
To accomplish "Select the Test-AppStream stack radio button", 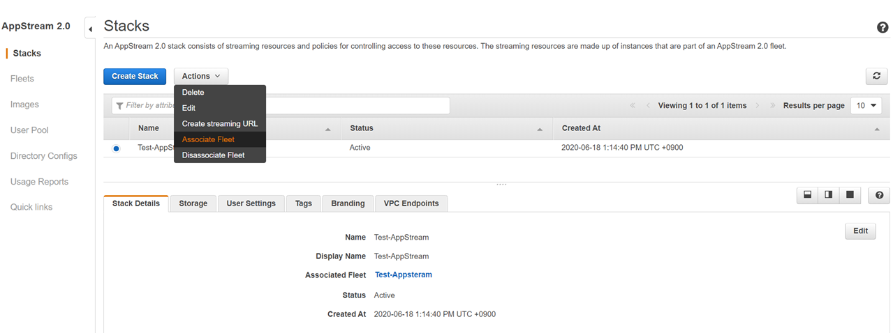I will [x=116, y=148].
